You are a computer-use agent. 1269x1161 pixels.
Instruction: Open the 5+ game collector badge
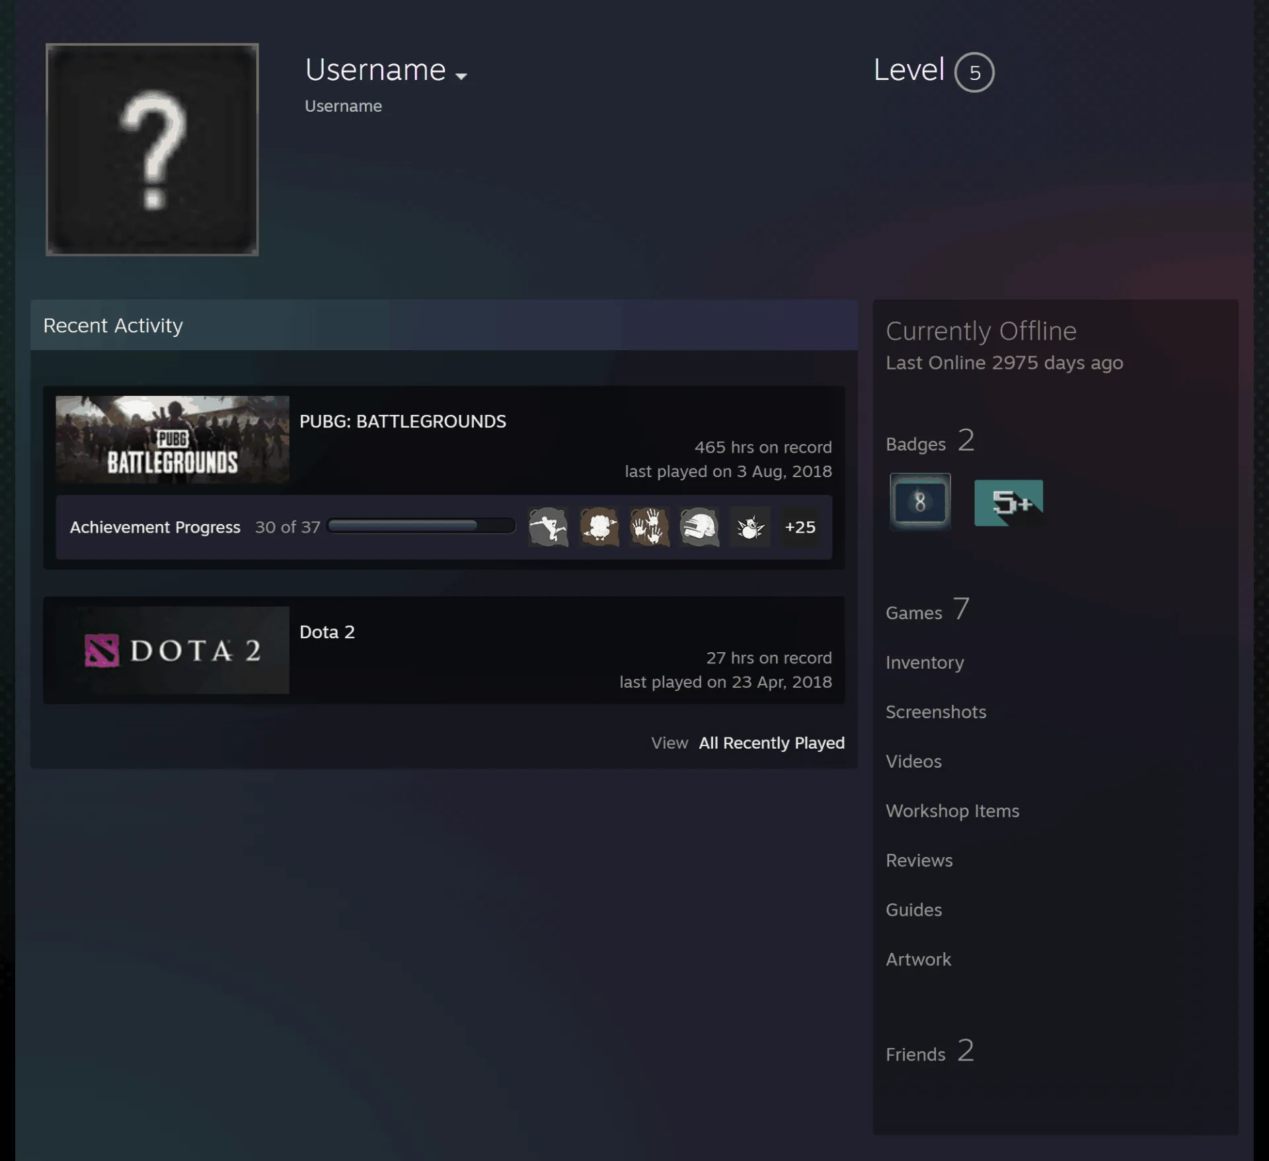pyautogui.click(x=1009, y=503)
